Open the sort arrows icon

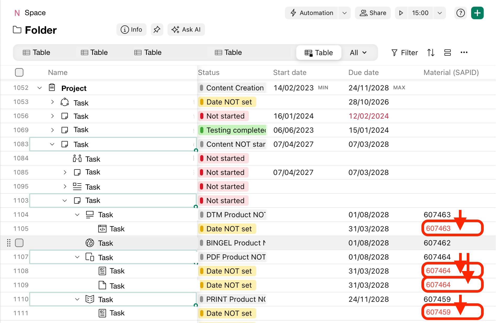(431, 53)
